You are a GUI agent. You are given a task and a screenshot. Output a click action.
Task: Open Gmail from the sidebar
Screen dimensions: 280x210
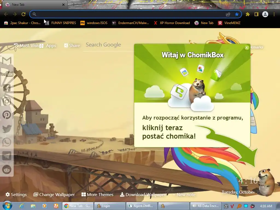pyautogui.click(x=7, y=60)
